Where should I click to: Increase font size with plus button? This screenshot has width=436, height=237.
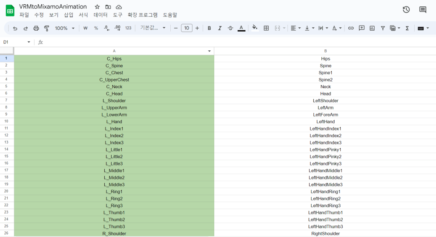tap(197, 28)
